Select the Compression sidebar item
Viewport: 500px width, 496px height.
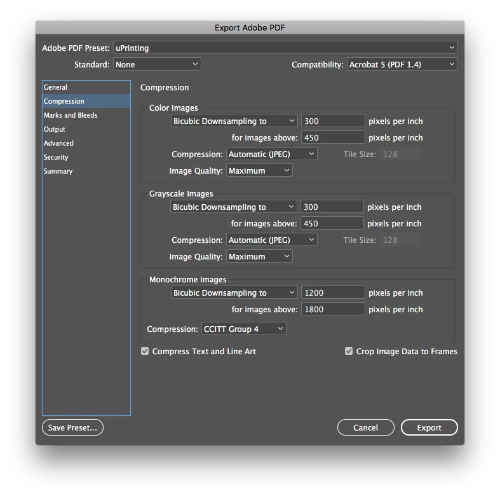(86, 101)
